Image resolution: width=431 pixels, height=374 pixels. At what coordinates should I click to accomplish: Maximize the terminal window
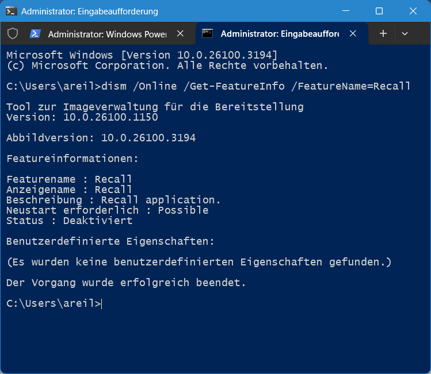click(x=379, y=11)
